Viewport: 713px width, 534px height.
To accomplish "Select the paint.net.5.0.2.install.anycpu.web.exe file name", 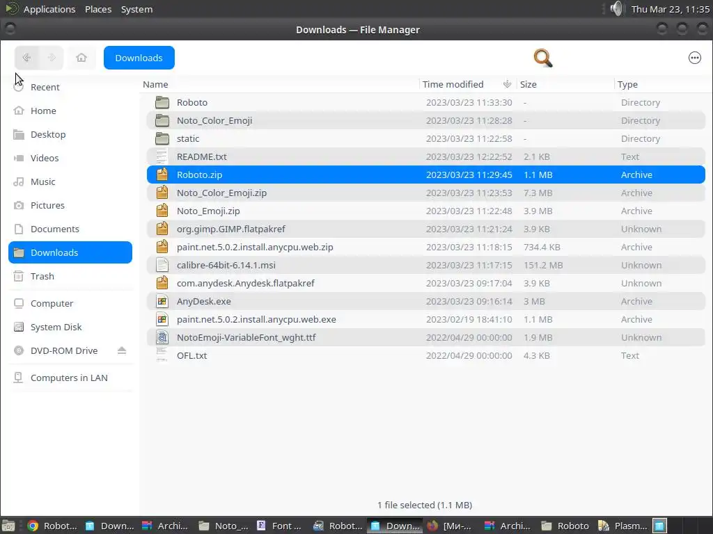I will 256,319.
